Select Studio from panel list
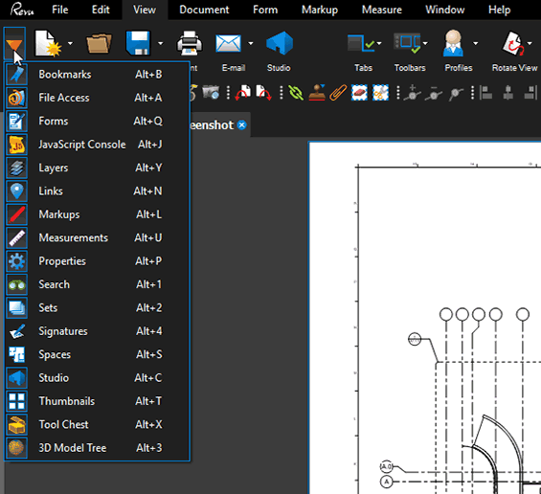This screenshot has height=494, width=541. [97, 378]
